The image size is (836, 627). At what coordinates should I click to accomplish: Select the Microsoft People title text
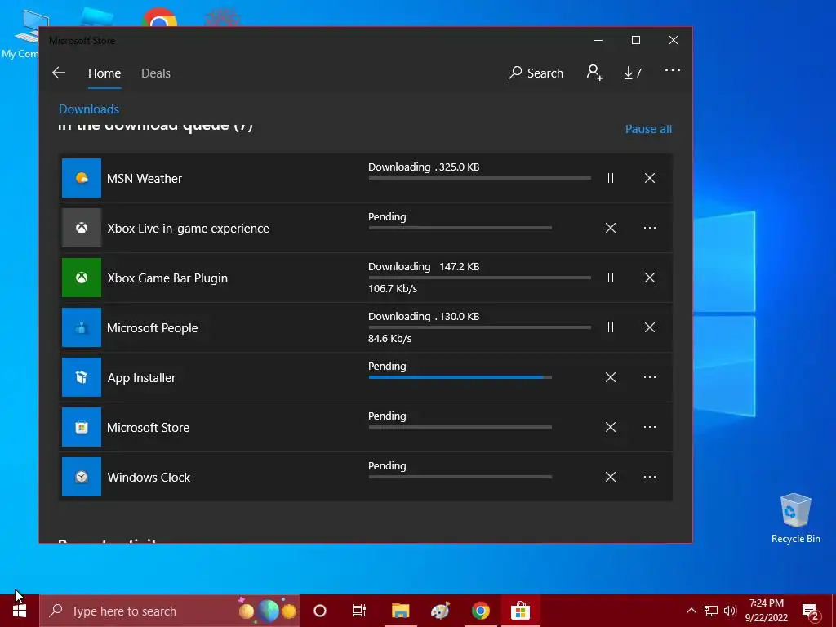pyautogui.click(x=152, y=328)
